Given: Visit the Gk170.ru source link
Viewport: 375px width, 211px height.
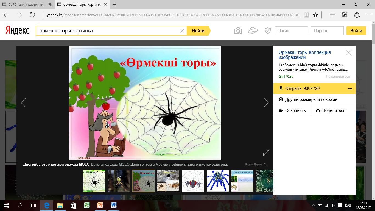Looking at the screenshot, I should click(x=286, y=77).
